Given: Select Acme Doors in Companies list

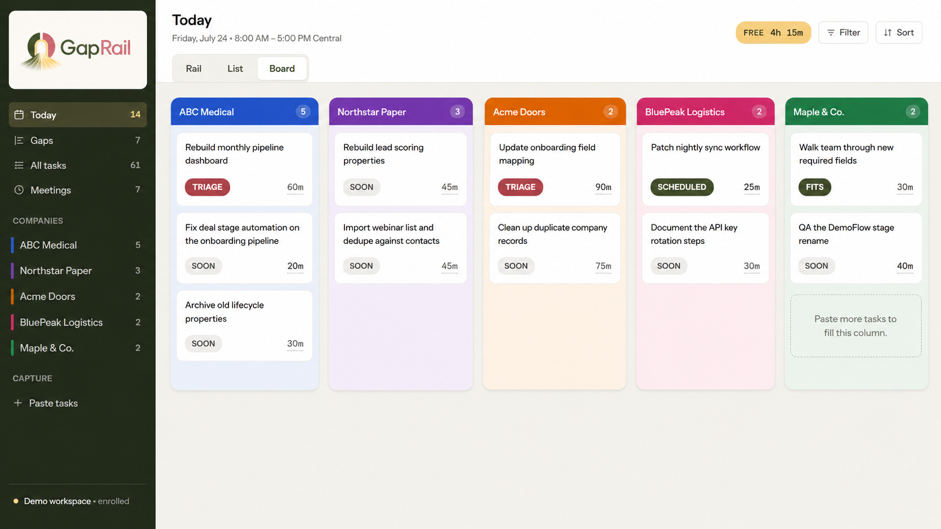Looking at the screenshot, I should [78, 296].
